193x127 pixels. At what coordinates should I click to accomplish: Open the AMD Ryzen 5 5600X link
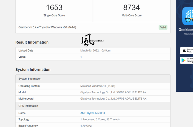(93, 113)
